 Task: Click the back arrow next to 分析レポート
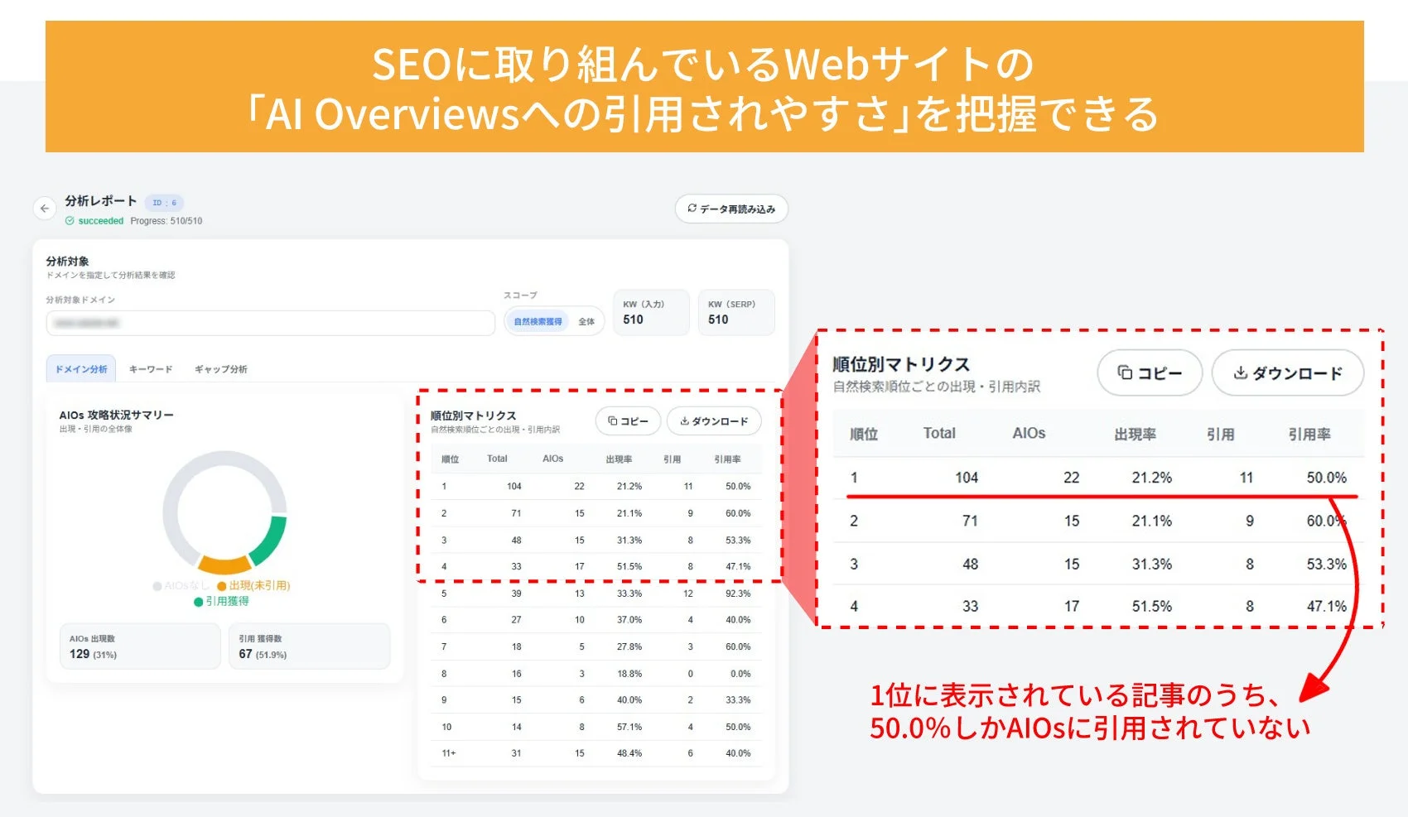pyautogui.click(x=46, y=208)
